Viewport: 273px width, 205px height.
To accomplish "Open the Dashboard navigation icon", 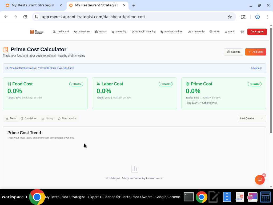I will [54, 31].
